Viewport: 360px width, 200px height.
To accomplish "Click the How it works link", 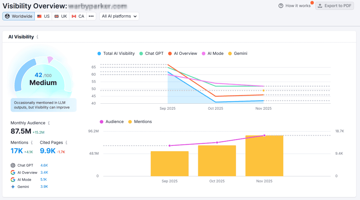I will 298,6.
